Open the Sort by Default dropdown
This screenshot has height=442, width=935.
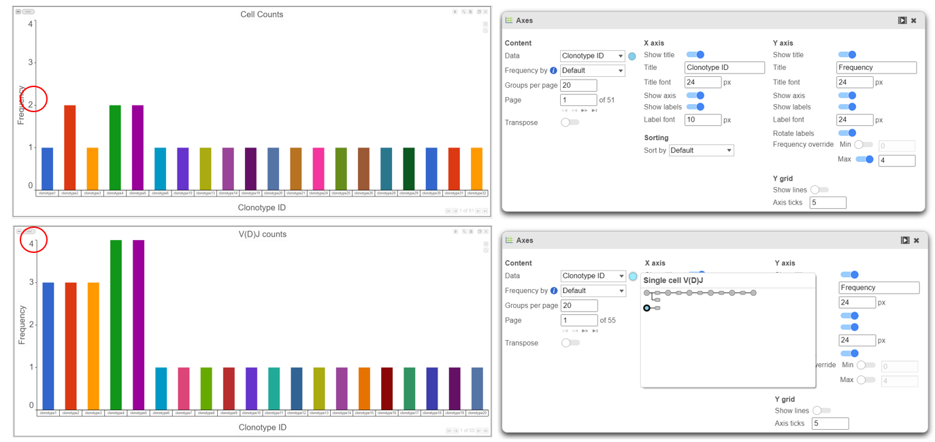point(701,150)
